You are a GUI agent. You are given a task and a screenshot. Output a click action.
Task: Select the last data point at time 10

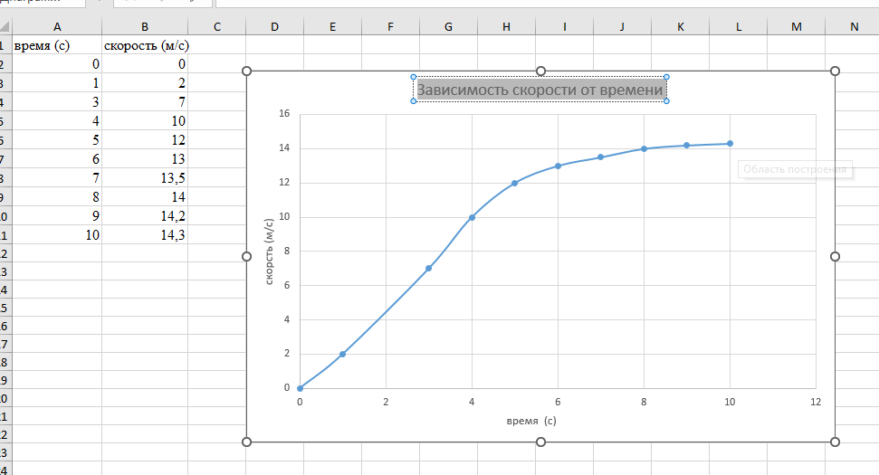click(730, 143)
